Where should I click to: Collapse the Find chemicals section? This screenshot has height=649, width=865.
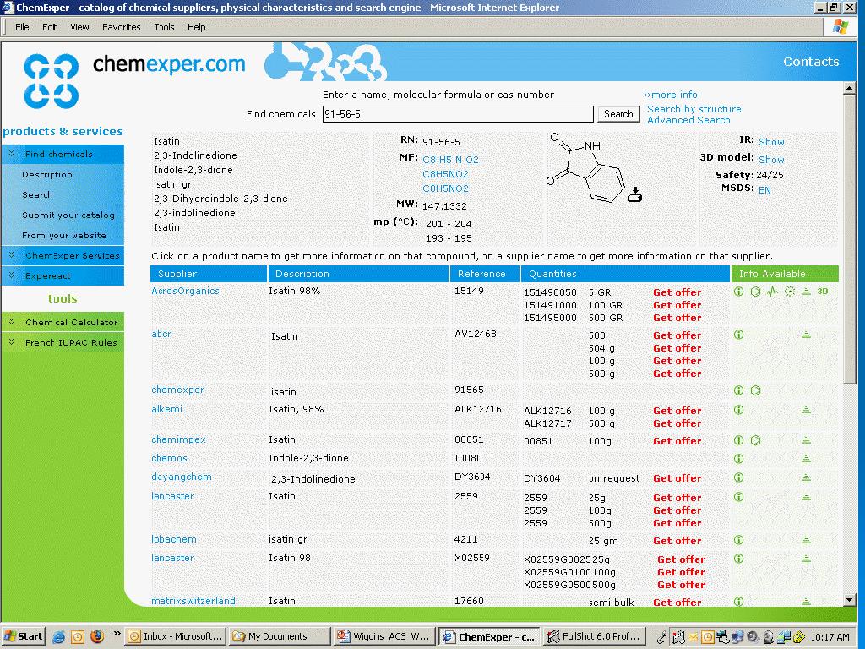[12, 154]
